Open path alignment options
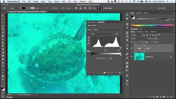The image size is (176, 99). [81, 8]
